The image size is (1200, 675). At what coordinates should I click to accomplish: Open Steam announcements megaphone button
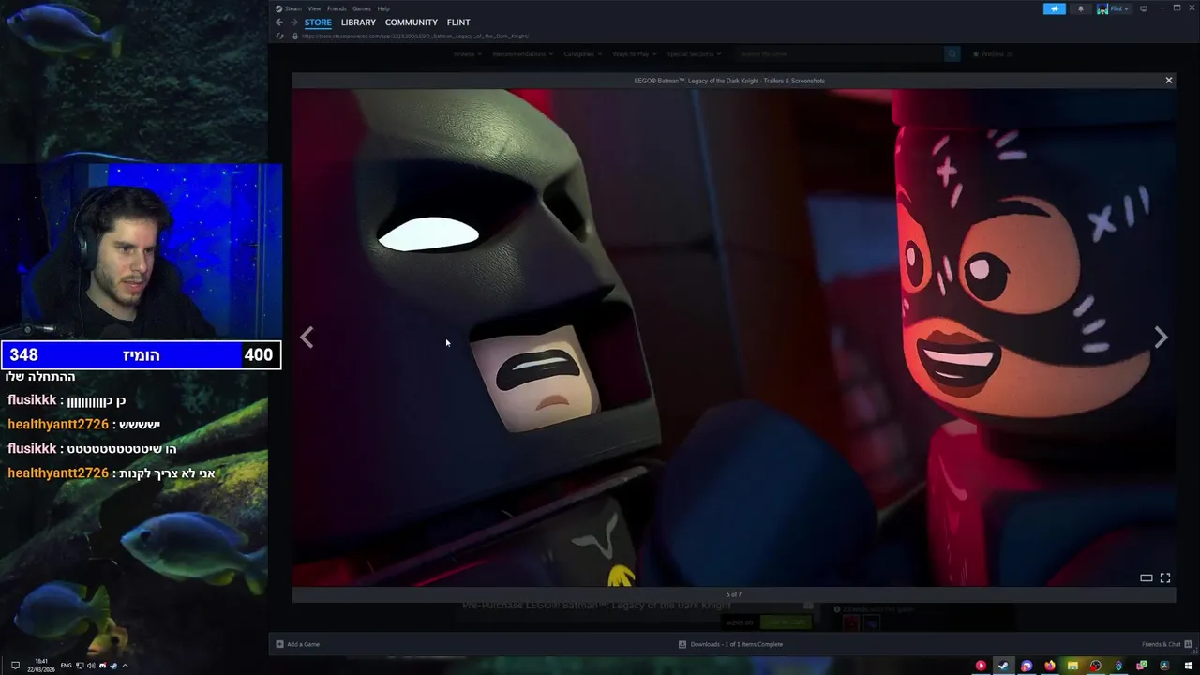click(1055, 8)
